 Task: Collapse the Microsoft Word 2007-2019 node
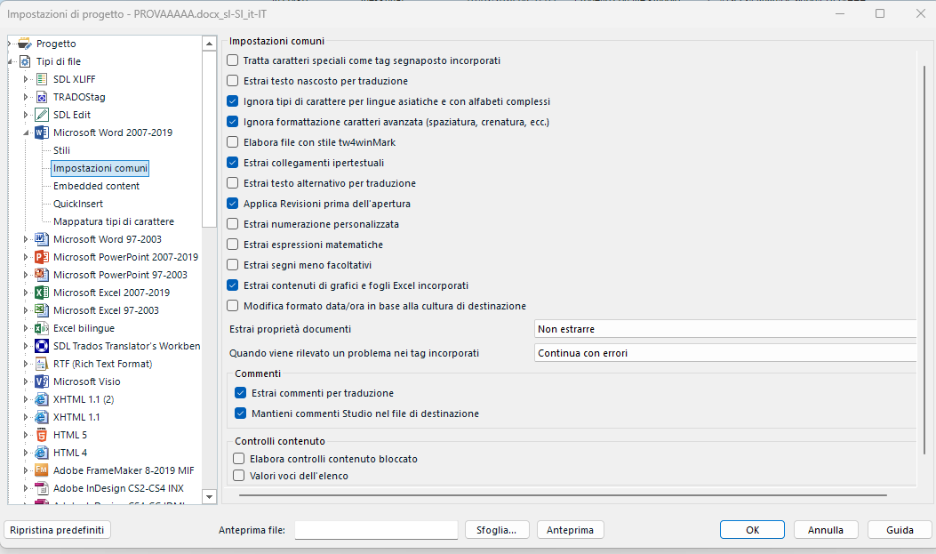pyautogui.click(x=27, y=133)
